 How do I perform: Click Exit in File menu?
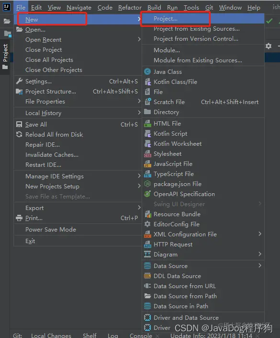click(30, 241)
